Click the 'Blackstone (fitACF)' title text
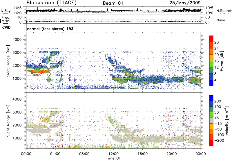Viewport: 232px width, 160px height. pos(51,3)
